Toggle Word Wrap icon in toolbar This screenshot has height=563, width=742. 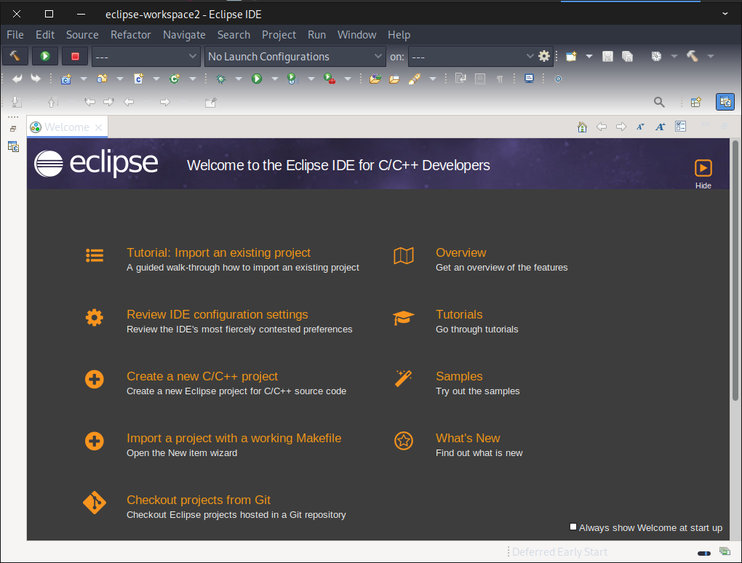tap(460, 79)
